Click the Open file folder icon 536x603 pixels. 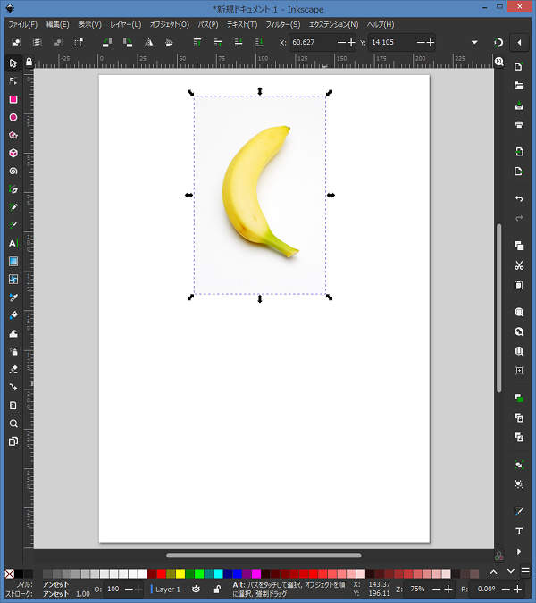pos(519,86)
